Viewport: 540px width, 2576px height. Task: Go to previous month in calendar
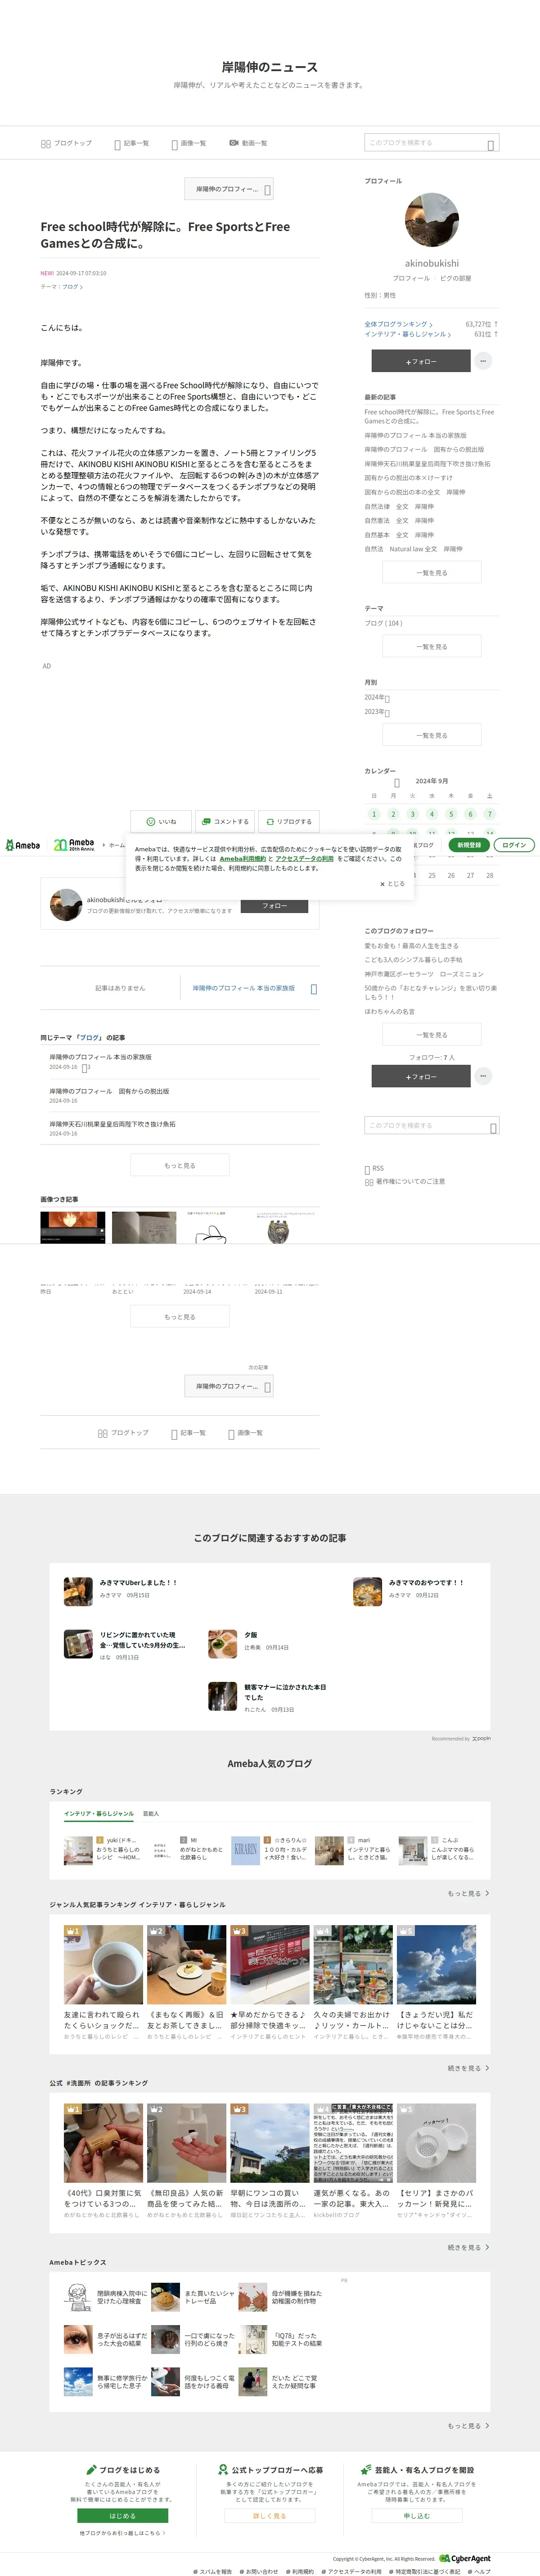click(x=397, y=782)
